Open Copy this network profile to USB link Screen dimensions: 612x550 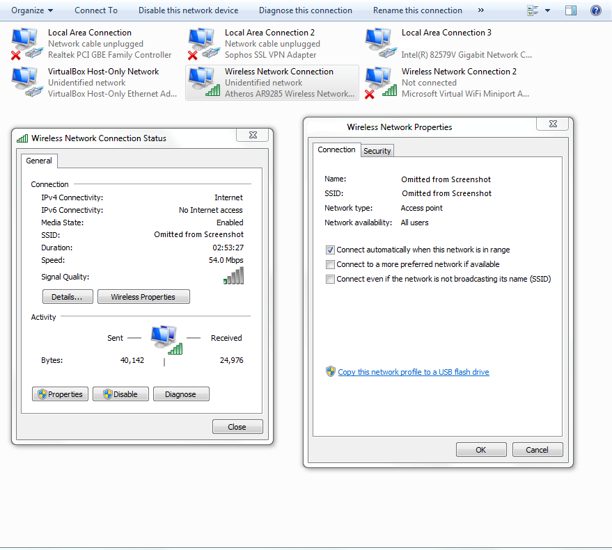click(x=413, y=372)
